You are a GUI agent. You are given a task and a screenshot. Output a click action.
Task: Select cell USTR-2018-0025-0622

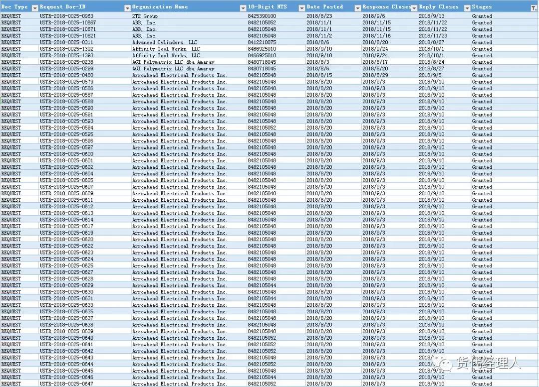[x=85, y=246]
